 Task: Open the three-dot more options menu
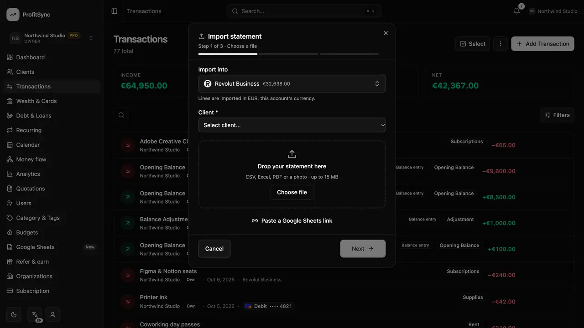(501, 44)
